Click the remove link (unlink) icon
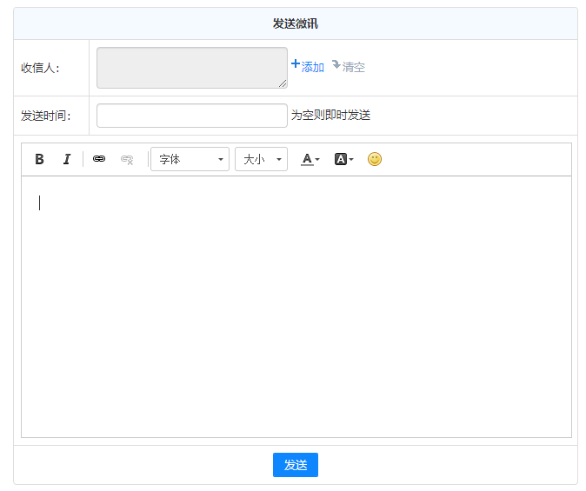The image size is (586, 491). [x=127, y=159]
